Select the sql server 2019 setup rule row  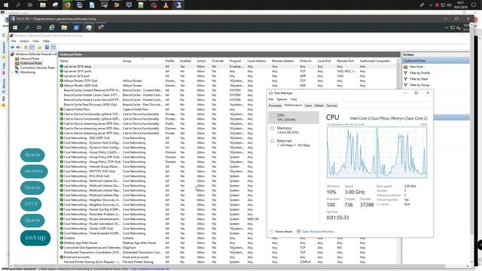pyautogui.click(x=227, y=66)
